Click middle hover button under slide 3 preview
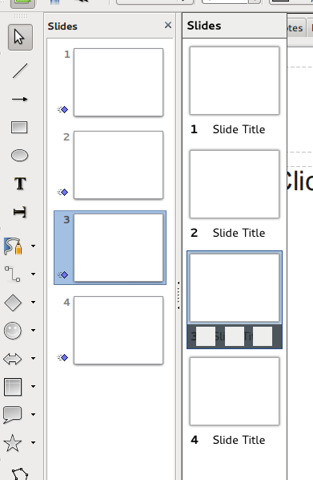 (x=235, y=336)
